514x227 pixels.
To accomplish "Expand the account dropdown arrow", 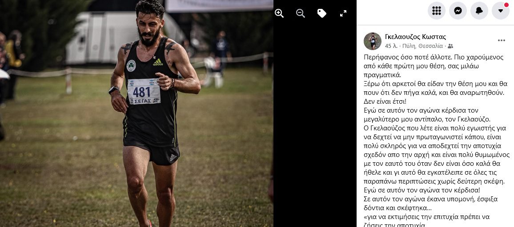I will (501, 11).
